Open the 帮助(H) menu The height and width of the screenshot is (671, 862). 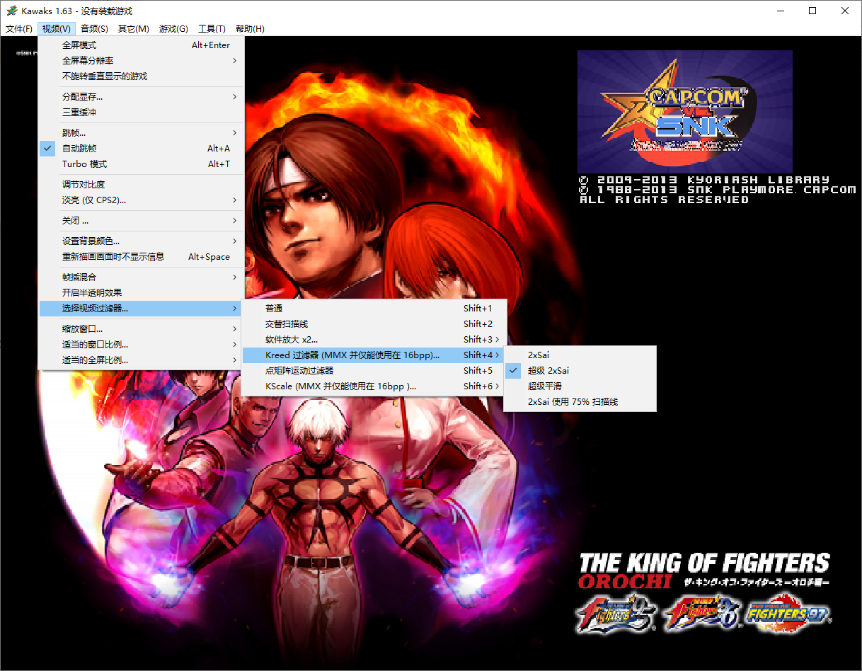point(250,29)
